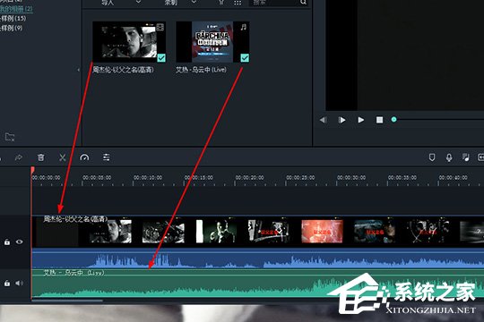Expand the 导入 dropdown arrow

pos(138,2)
